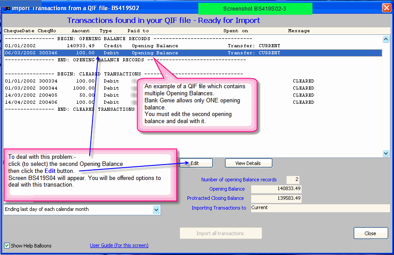The height and width of the screenshot is (255, 394).
Task: Click the application icon in the title bar
Action: pyautogui.click(x=6, y=8)
